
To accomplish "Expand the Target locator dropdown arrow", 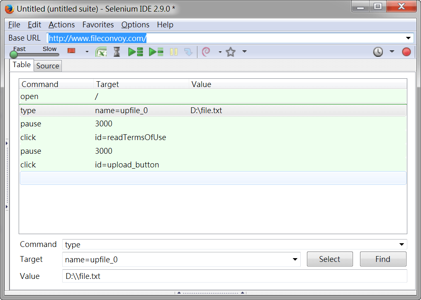I will click(295, 259).
